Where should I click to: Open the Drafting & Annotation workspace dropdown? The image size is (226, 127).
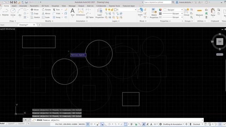173,124
